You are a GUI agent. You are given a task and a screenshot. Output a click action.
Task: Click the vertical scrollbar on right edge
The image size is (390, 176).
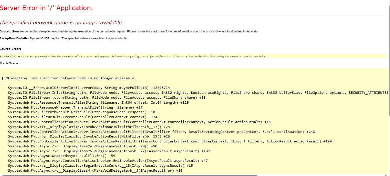pos(389,87)
